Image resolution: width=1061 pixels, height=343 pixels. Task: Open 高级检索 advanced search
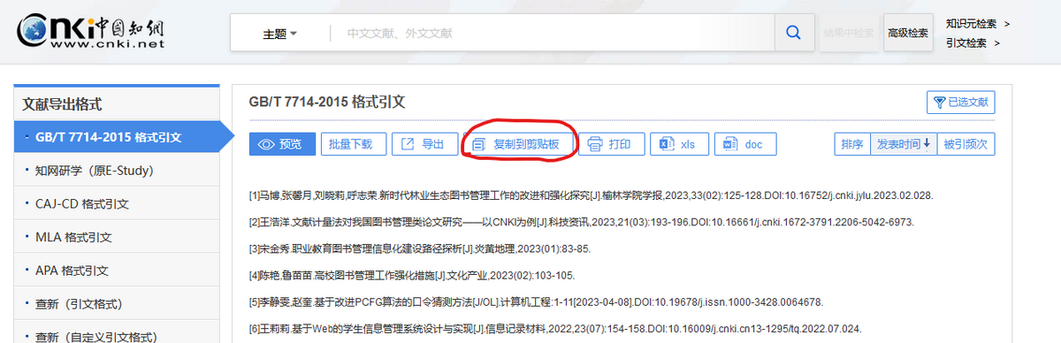[x=908, y=33]
